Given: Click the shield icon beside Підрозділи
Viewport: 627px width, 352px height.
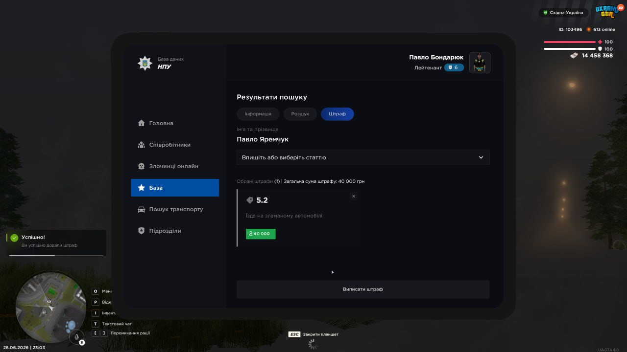Looking at the screenshot, I should (141, 231).
